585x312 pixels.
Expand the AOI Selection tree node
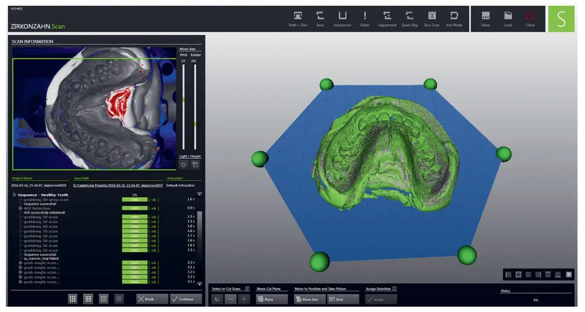pos(20,208)
